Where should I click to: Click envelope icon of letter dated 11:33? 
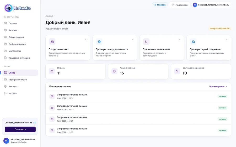click(52, 130)
